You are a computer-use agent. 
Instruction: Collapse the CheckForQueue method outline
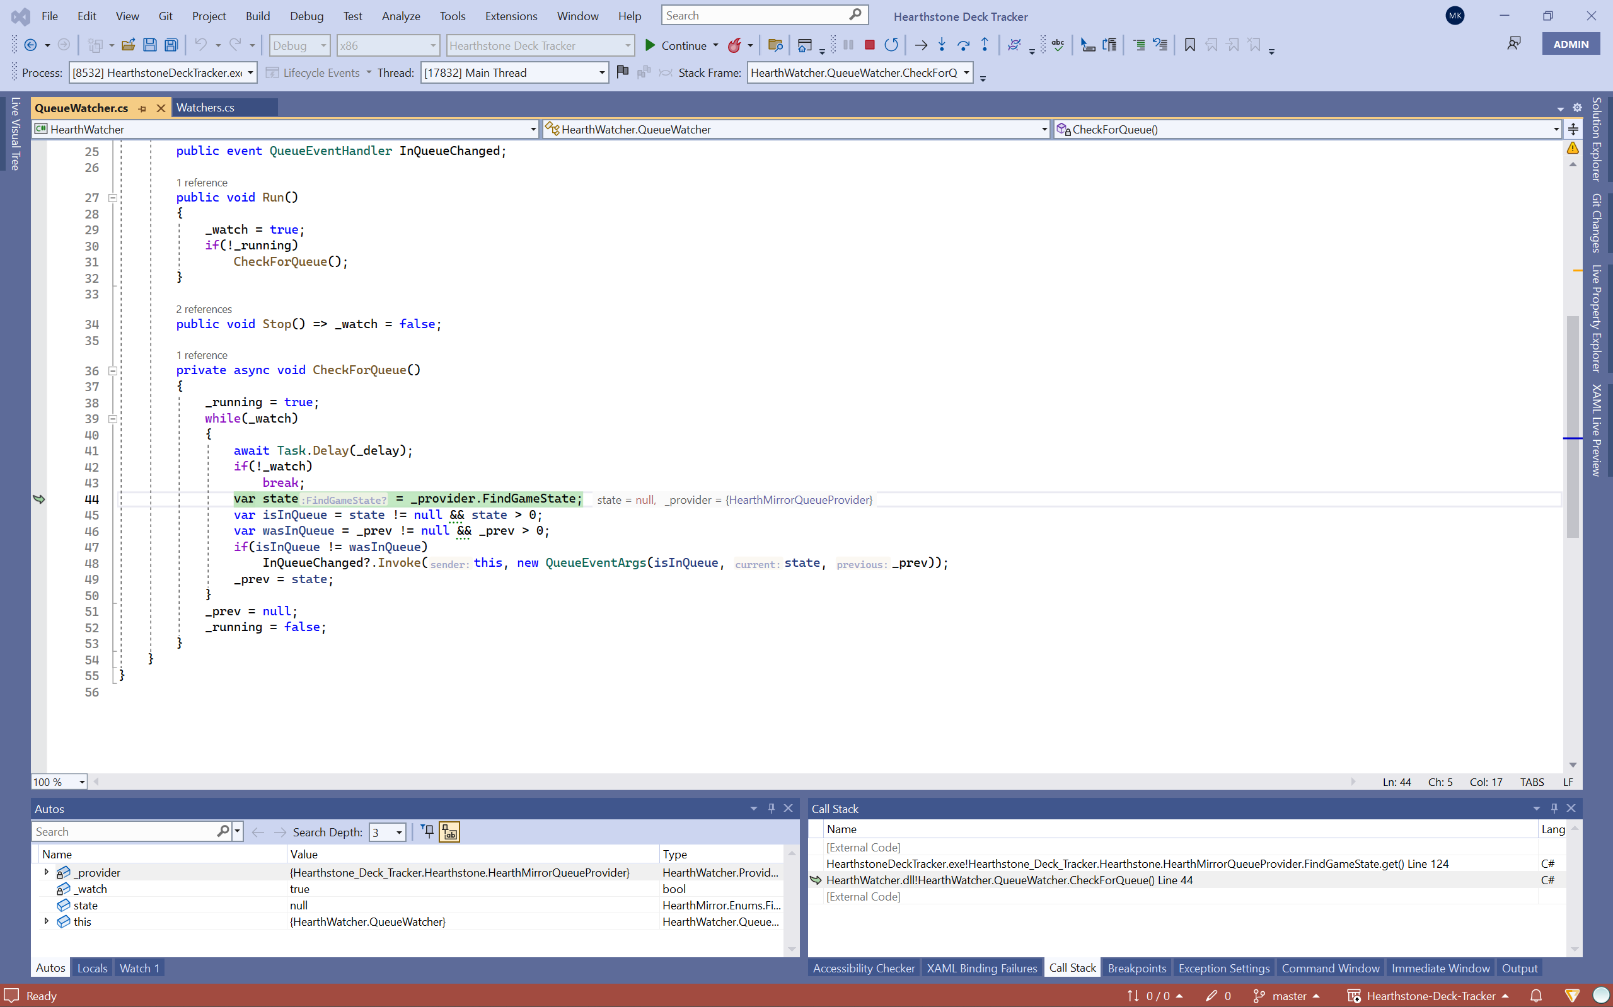click(x=113, y=370)
